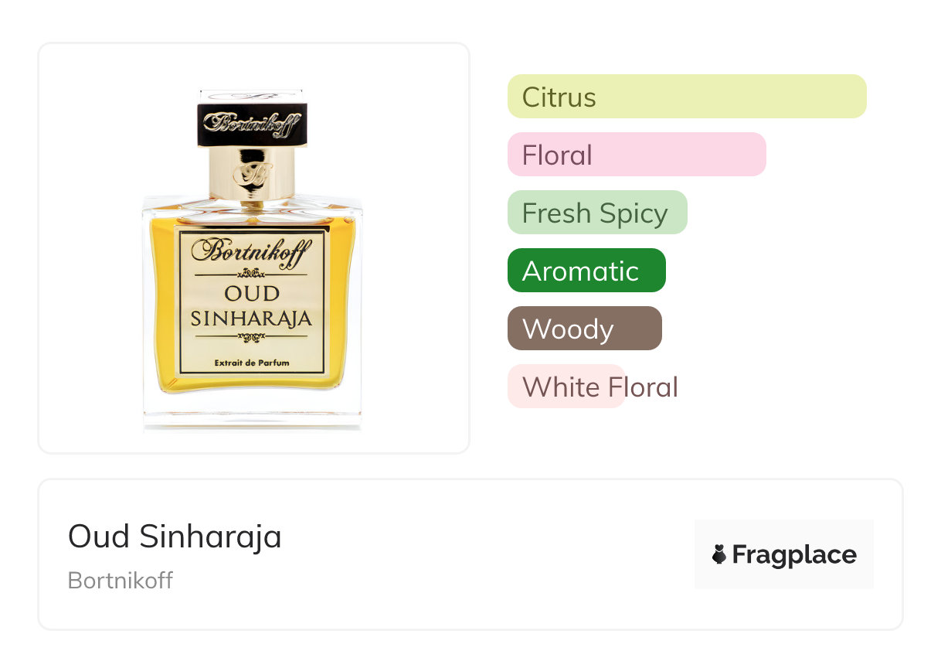Click the OUD SINHARAJA text on bottle label
The width and height of the screenshot is (941, 668).
coord(251,305)
